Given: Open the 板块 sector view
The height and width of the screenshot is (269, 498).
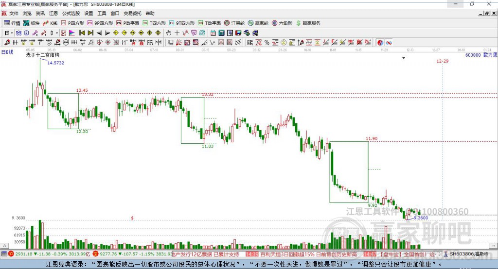Looking at the screenshot, I should point(31,23).
